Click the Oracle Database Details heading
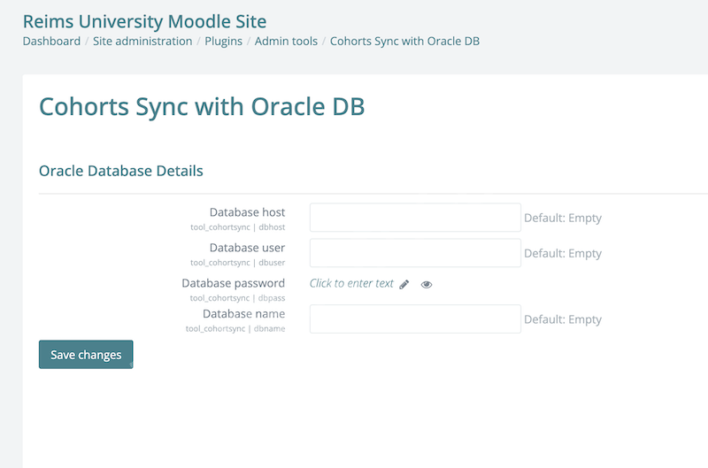This screenshot has height=468, width=708. [x=121, y=171]
